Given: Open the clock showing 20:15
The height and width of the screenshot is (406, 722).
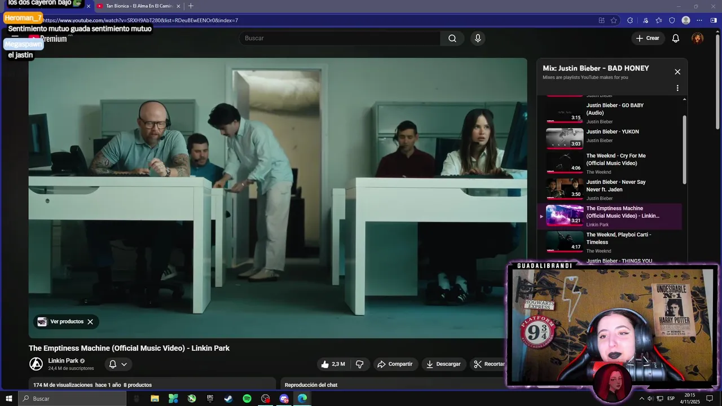Looking at the screenshot, I should pyautogui.click(x=689, y=399).
